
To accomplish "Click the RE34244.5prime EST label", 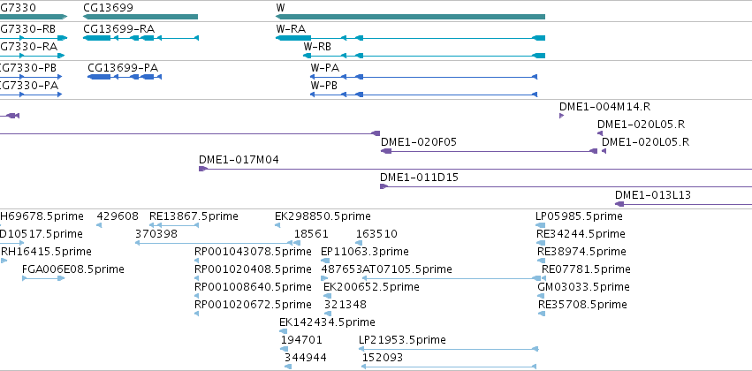I will coord(581,234).
